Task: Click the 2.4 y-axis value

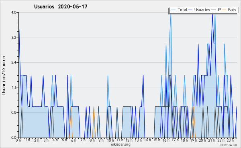Action: coord(14,62)
